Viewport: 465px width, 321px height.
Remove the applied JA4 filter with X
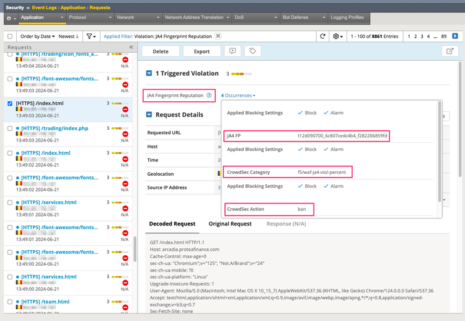click(x=218, y=37)
